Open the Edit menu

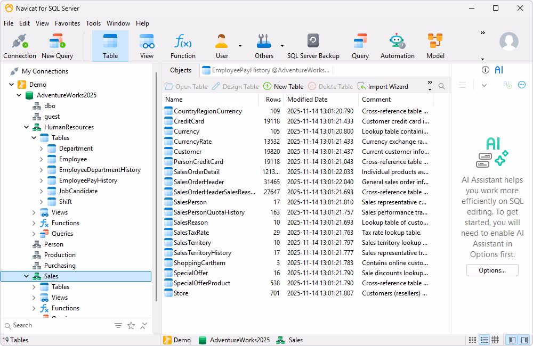(25, 23)
